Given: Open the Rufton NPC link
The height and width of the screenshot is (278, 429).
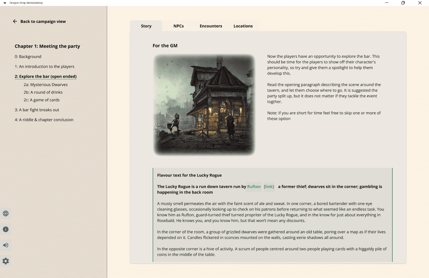Looking at the screenshot, I should pos(254,187).
